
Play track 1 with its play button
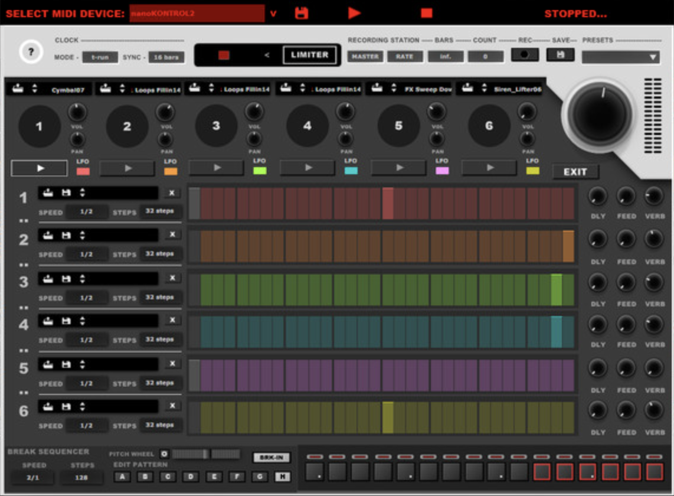pyautogui.click(x=40, y=168)
